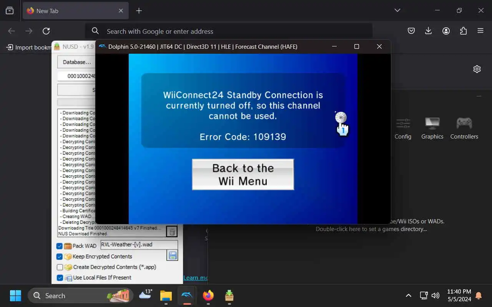
Task: Open the notifications bell icon
Action: 479,295
